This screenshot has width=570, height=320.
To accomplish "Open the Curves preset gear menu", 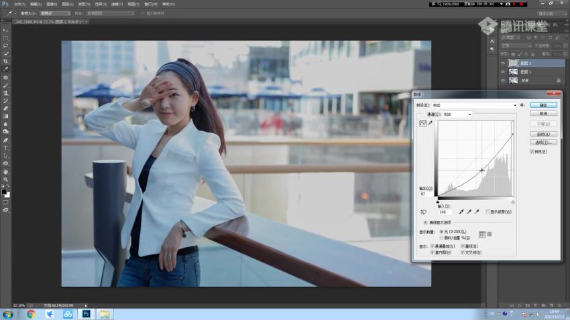I will tap(522, 105).
